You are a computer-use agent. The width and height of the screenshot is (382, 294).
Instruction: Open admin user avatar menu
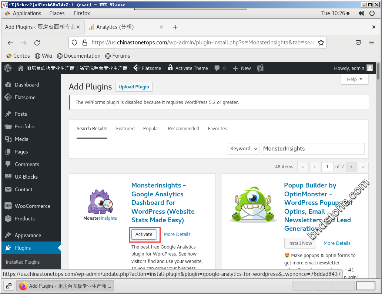click(x=370, y=68)
